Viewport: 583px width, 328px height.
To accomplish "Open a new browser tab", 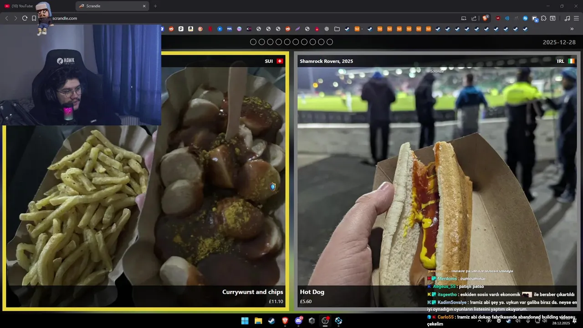I will (x=155, y=6).
